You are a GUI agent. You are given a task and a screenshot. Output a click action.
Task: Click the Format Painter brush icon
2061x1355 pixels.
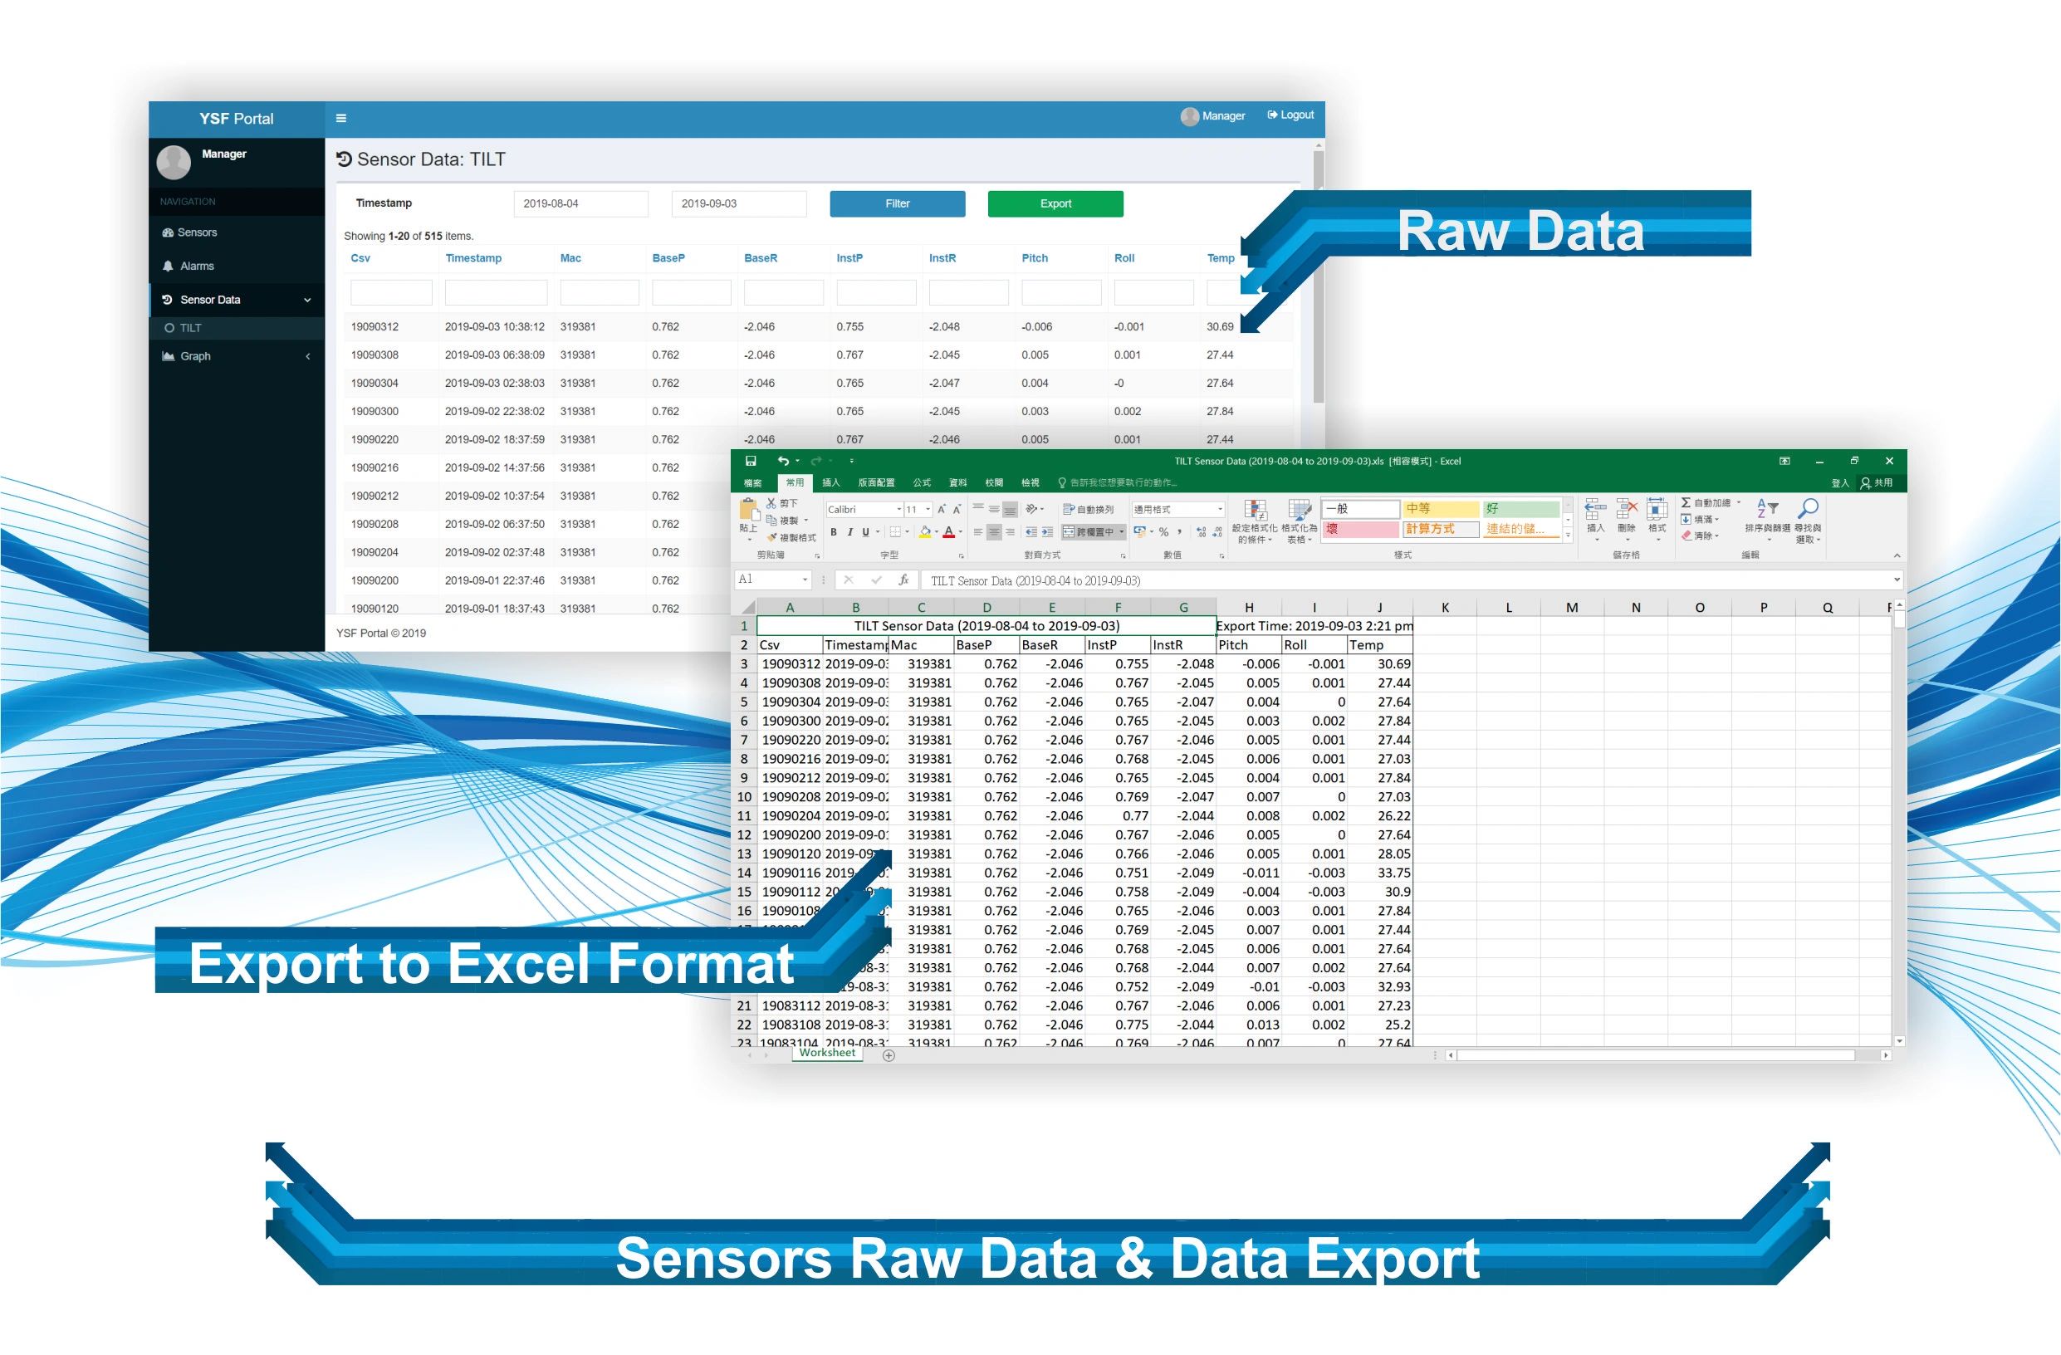[x=771, y=538]
